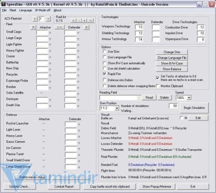Image resolution: width=216 pixels, height=193 pixels.
Task: Clear the defender fleet with X button
Action: 86,27
